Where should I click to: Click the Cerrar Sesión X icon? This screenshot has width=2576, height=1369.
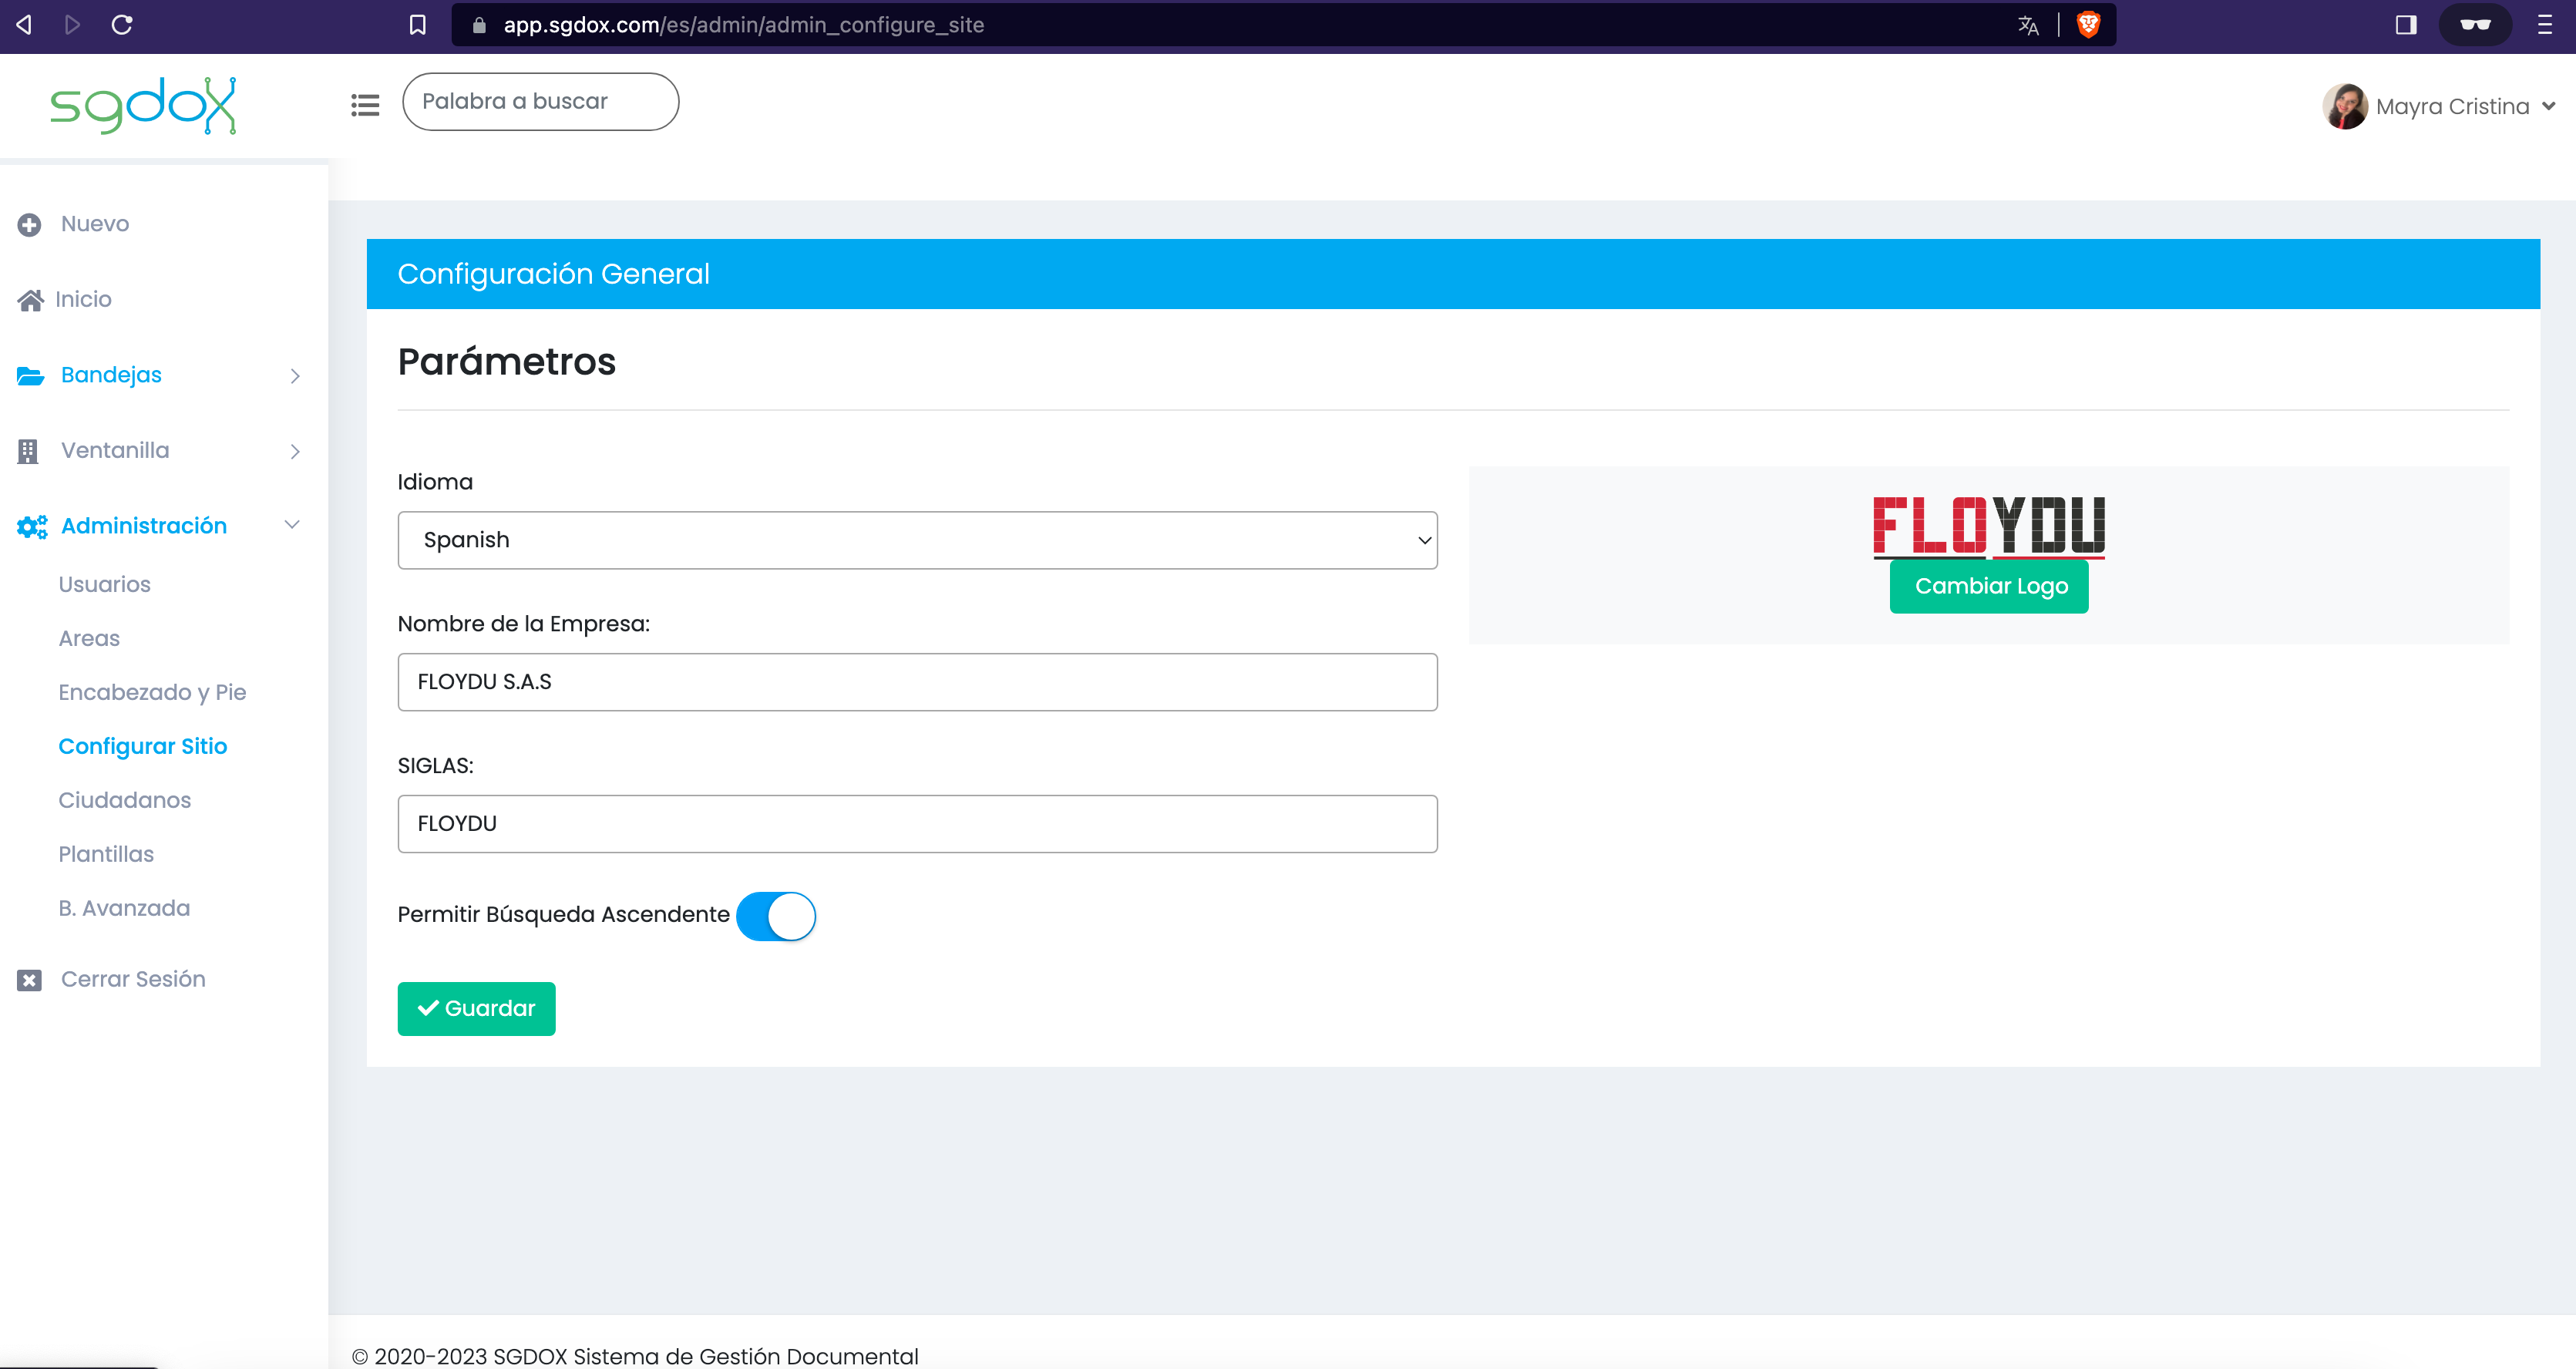(x=29, y=980)
